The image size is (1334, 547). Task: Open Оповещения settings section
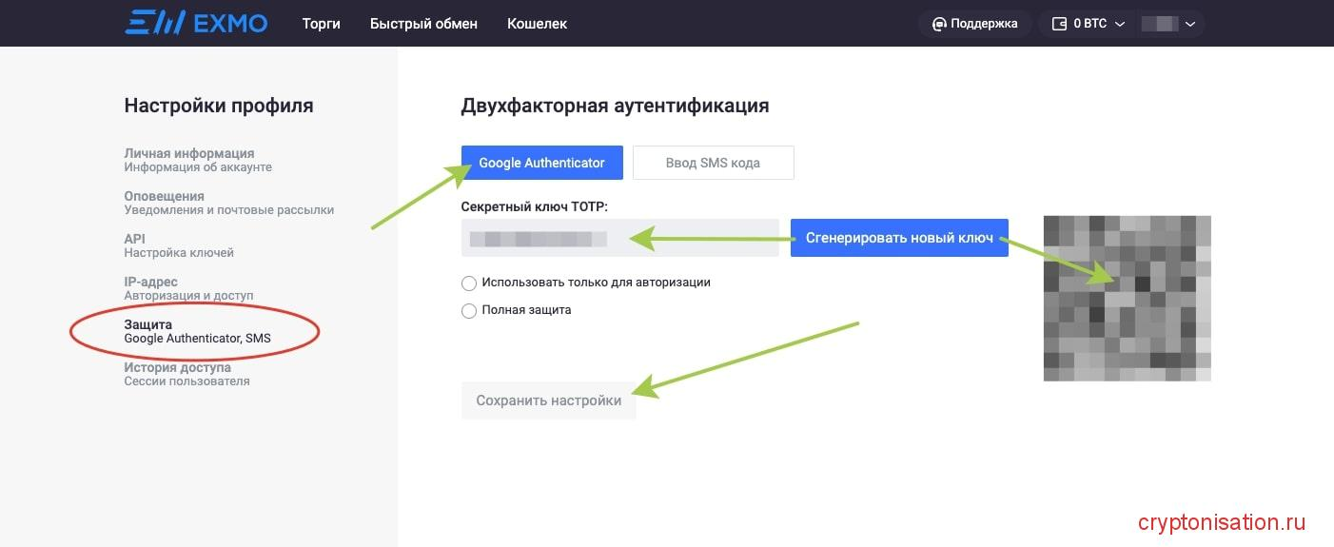point(228,203)
